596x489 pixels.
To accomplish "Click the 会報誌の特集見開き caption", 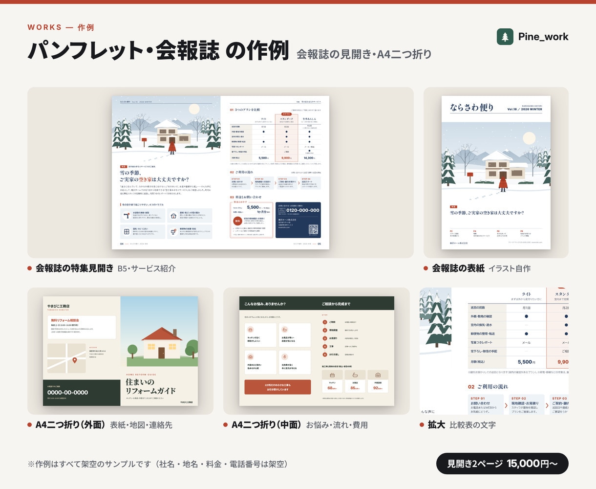I will coord(74,268).
